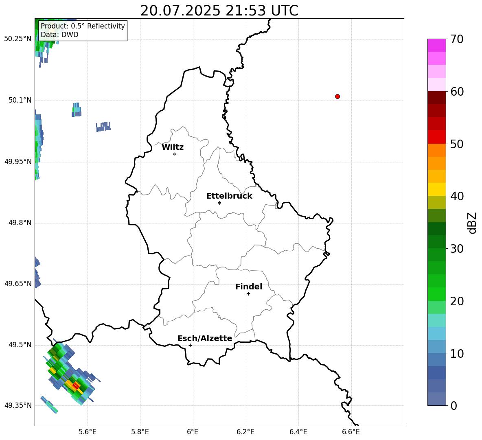Click the 50.25°N latitude label
482x440 pixels.
tap(18, 39)
